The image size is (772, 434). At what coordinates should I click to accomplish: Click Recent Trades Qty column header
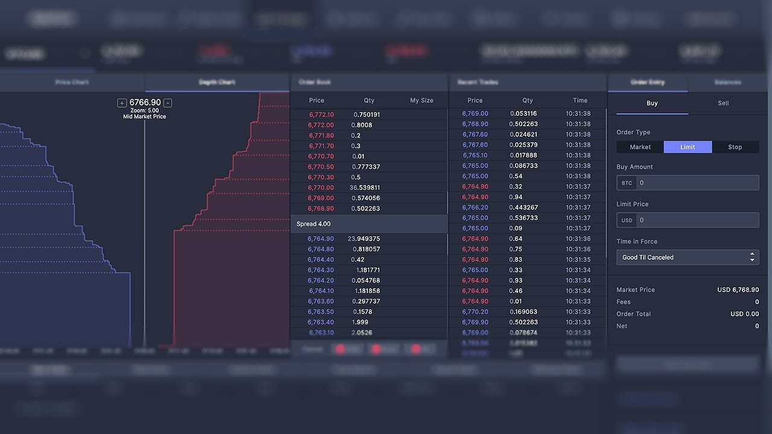tap(528, 101)
